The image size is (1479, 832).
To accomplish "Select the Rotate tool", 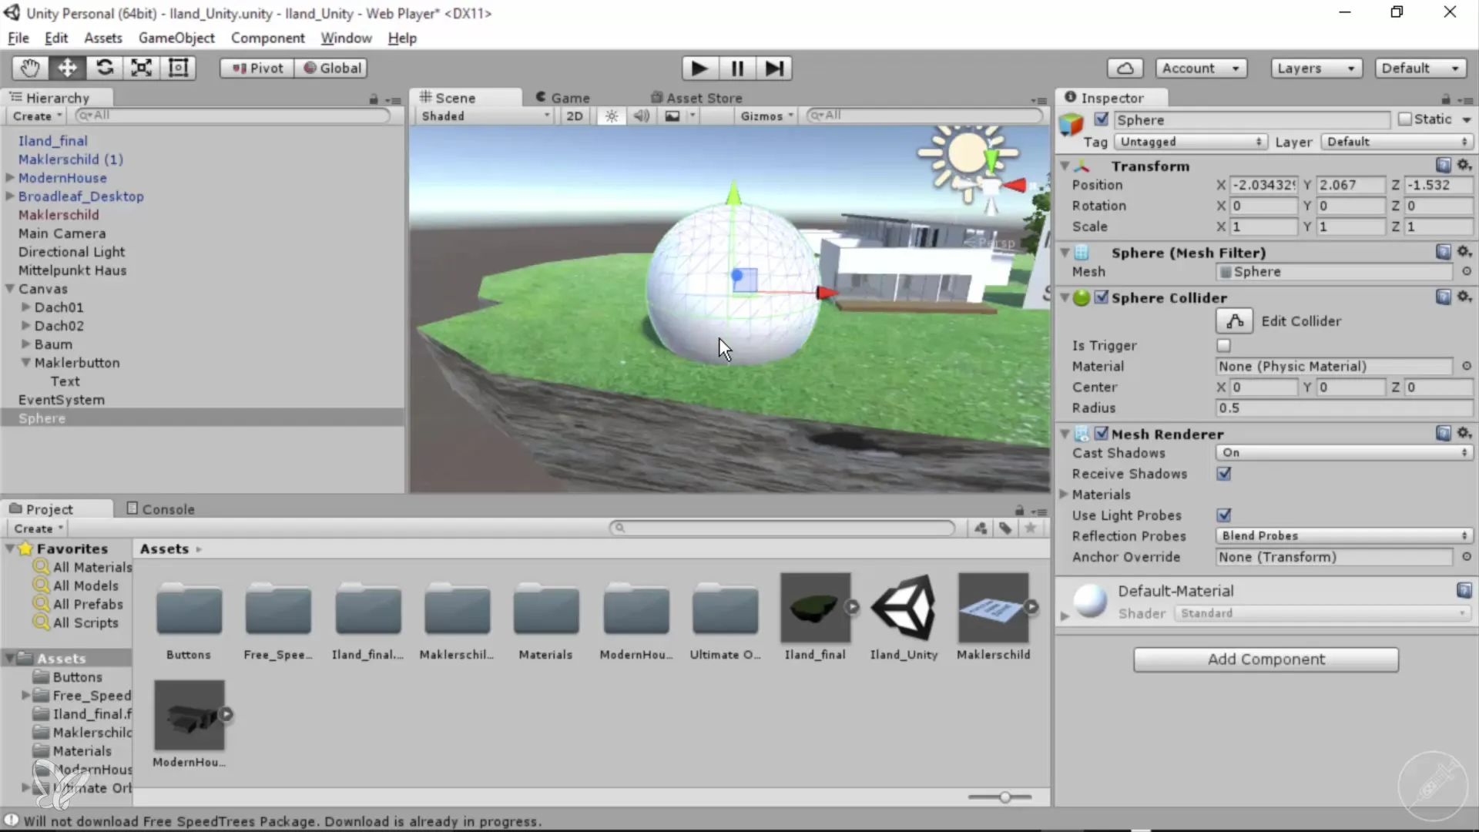I will (104, 69).
